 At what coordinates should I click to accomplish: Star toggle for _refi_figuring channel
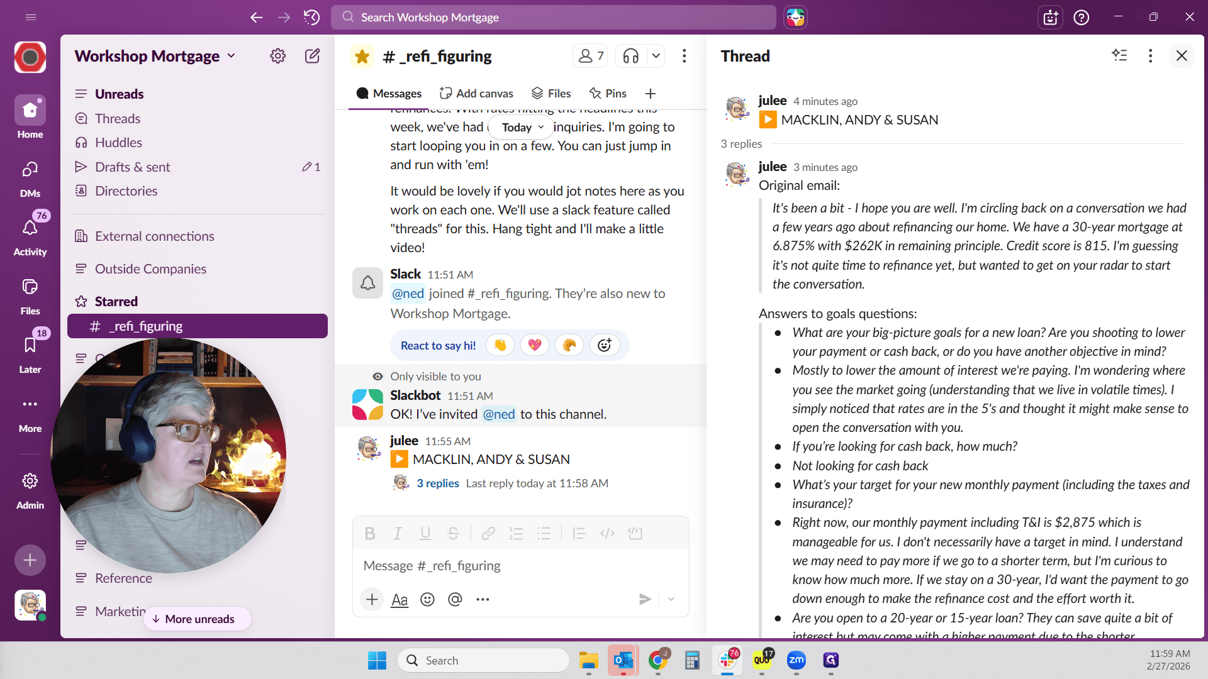pos(362,57)
